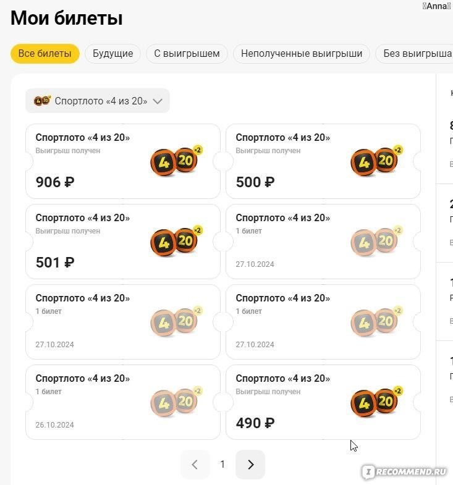Filter tickets Без выигрыша
The width and height of the screenshot is (453, 485).
coord(415,54)
